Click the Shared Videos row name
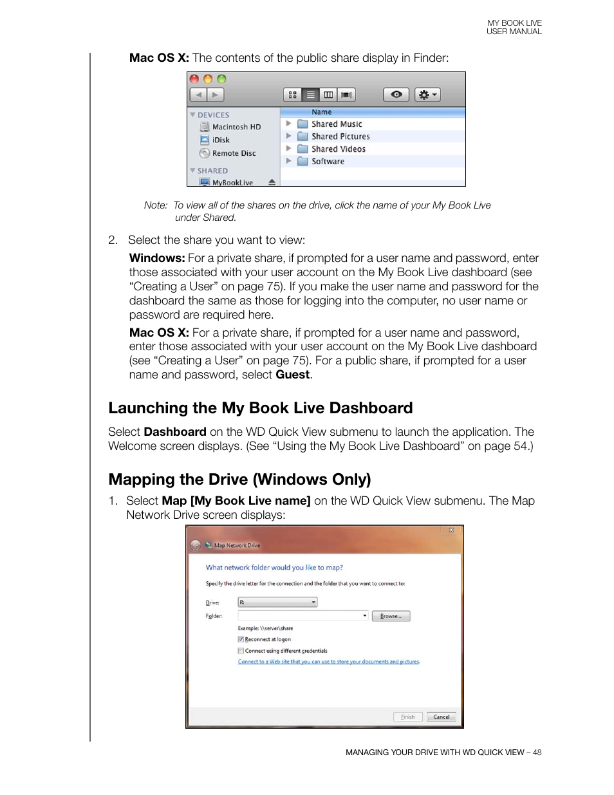This screenshot has height=795, width=614. point(339,149)
